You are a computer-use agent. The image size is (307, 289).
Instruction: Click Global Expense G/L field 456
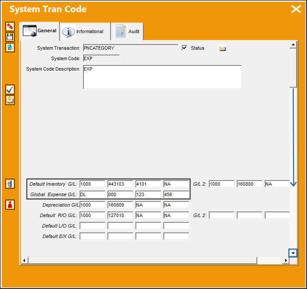pos(176,194)
